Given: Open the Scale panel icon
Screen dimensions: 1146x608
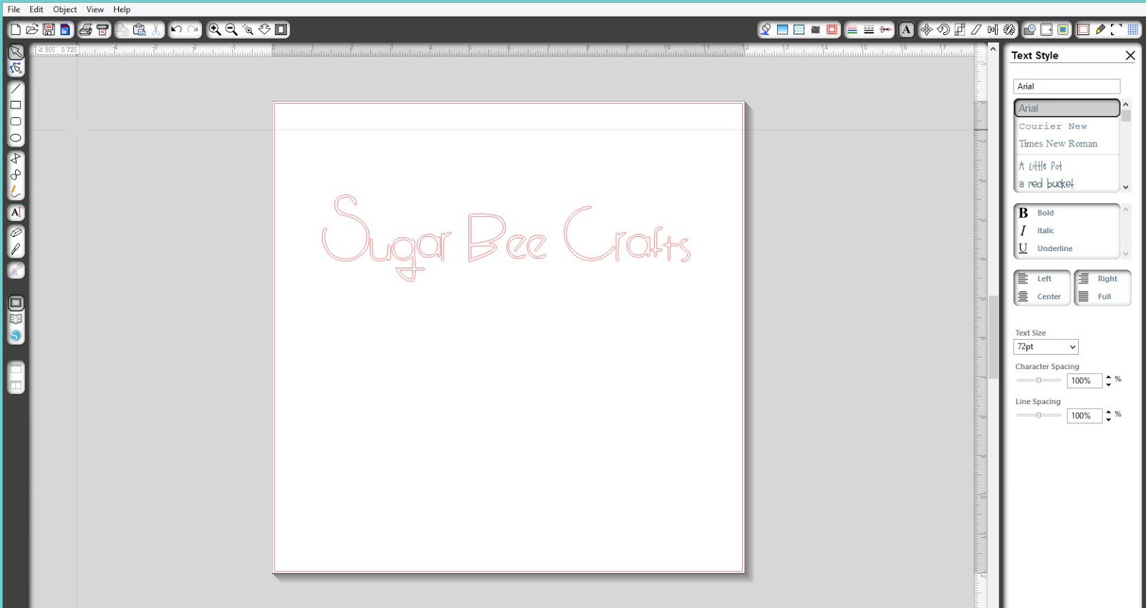Looking at the screenshot, I should click(x=960, y=29).
